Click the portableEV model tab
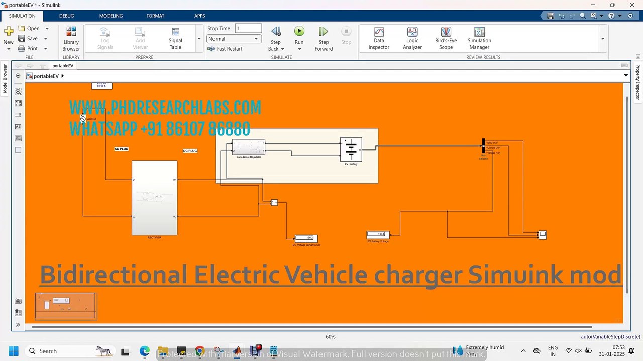Screen dimensions: 643x361 click(x=63, y=66)
